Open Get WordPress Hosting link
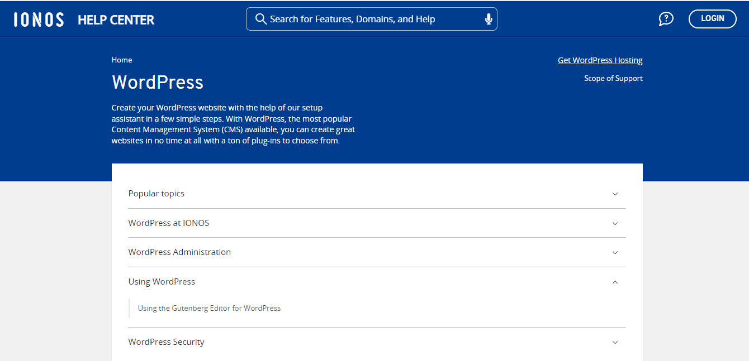This screenshot has width=749, height=361. (x=600, y=60)
